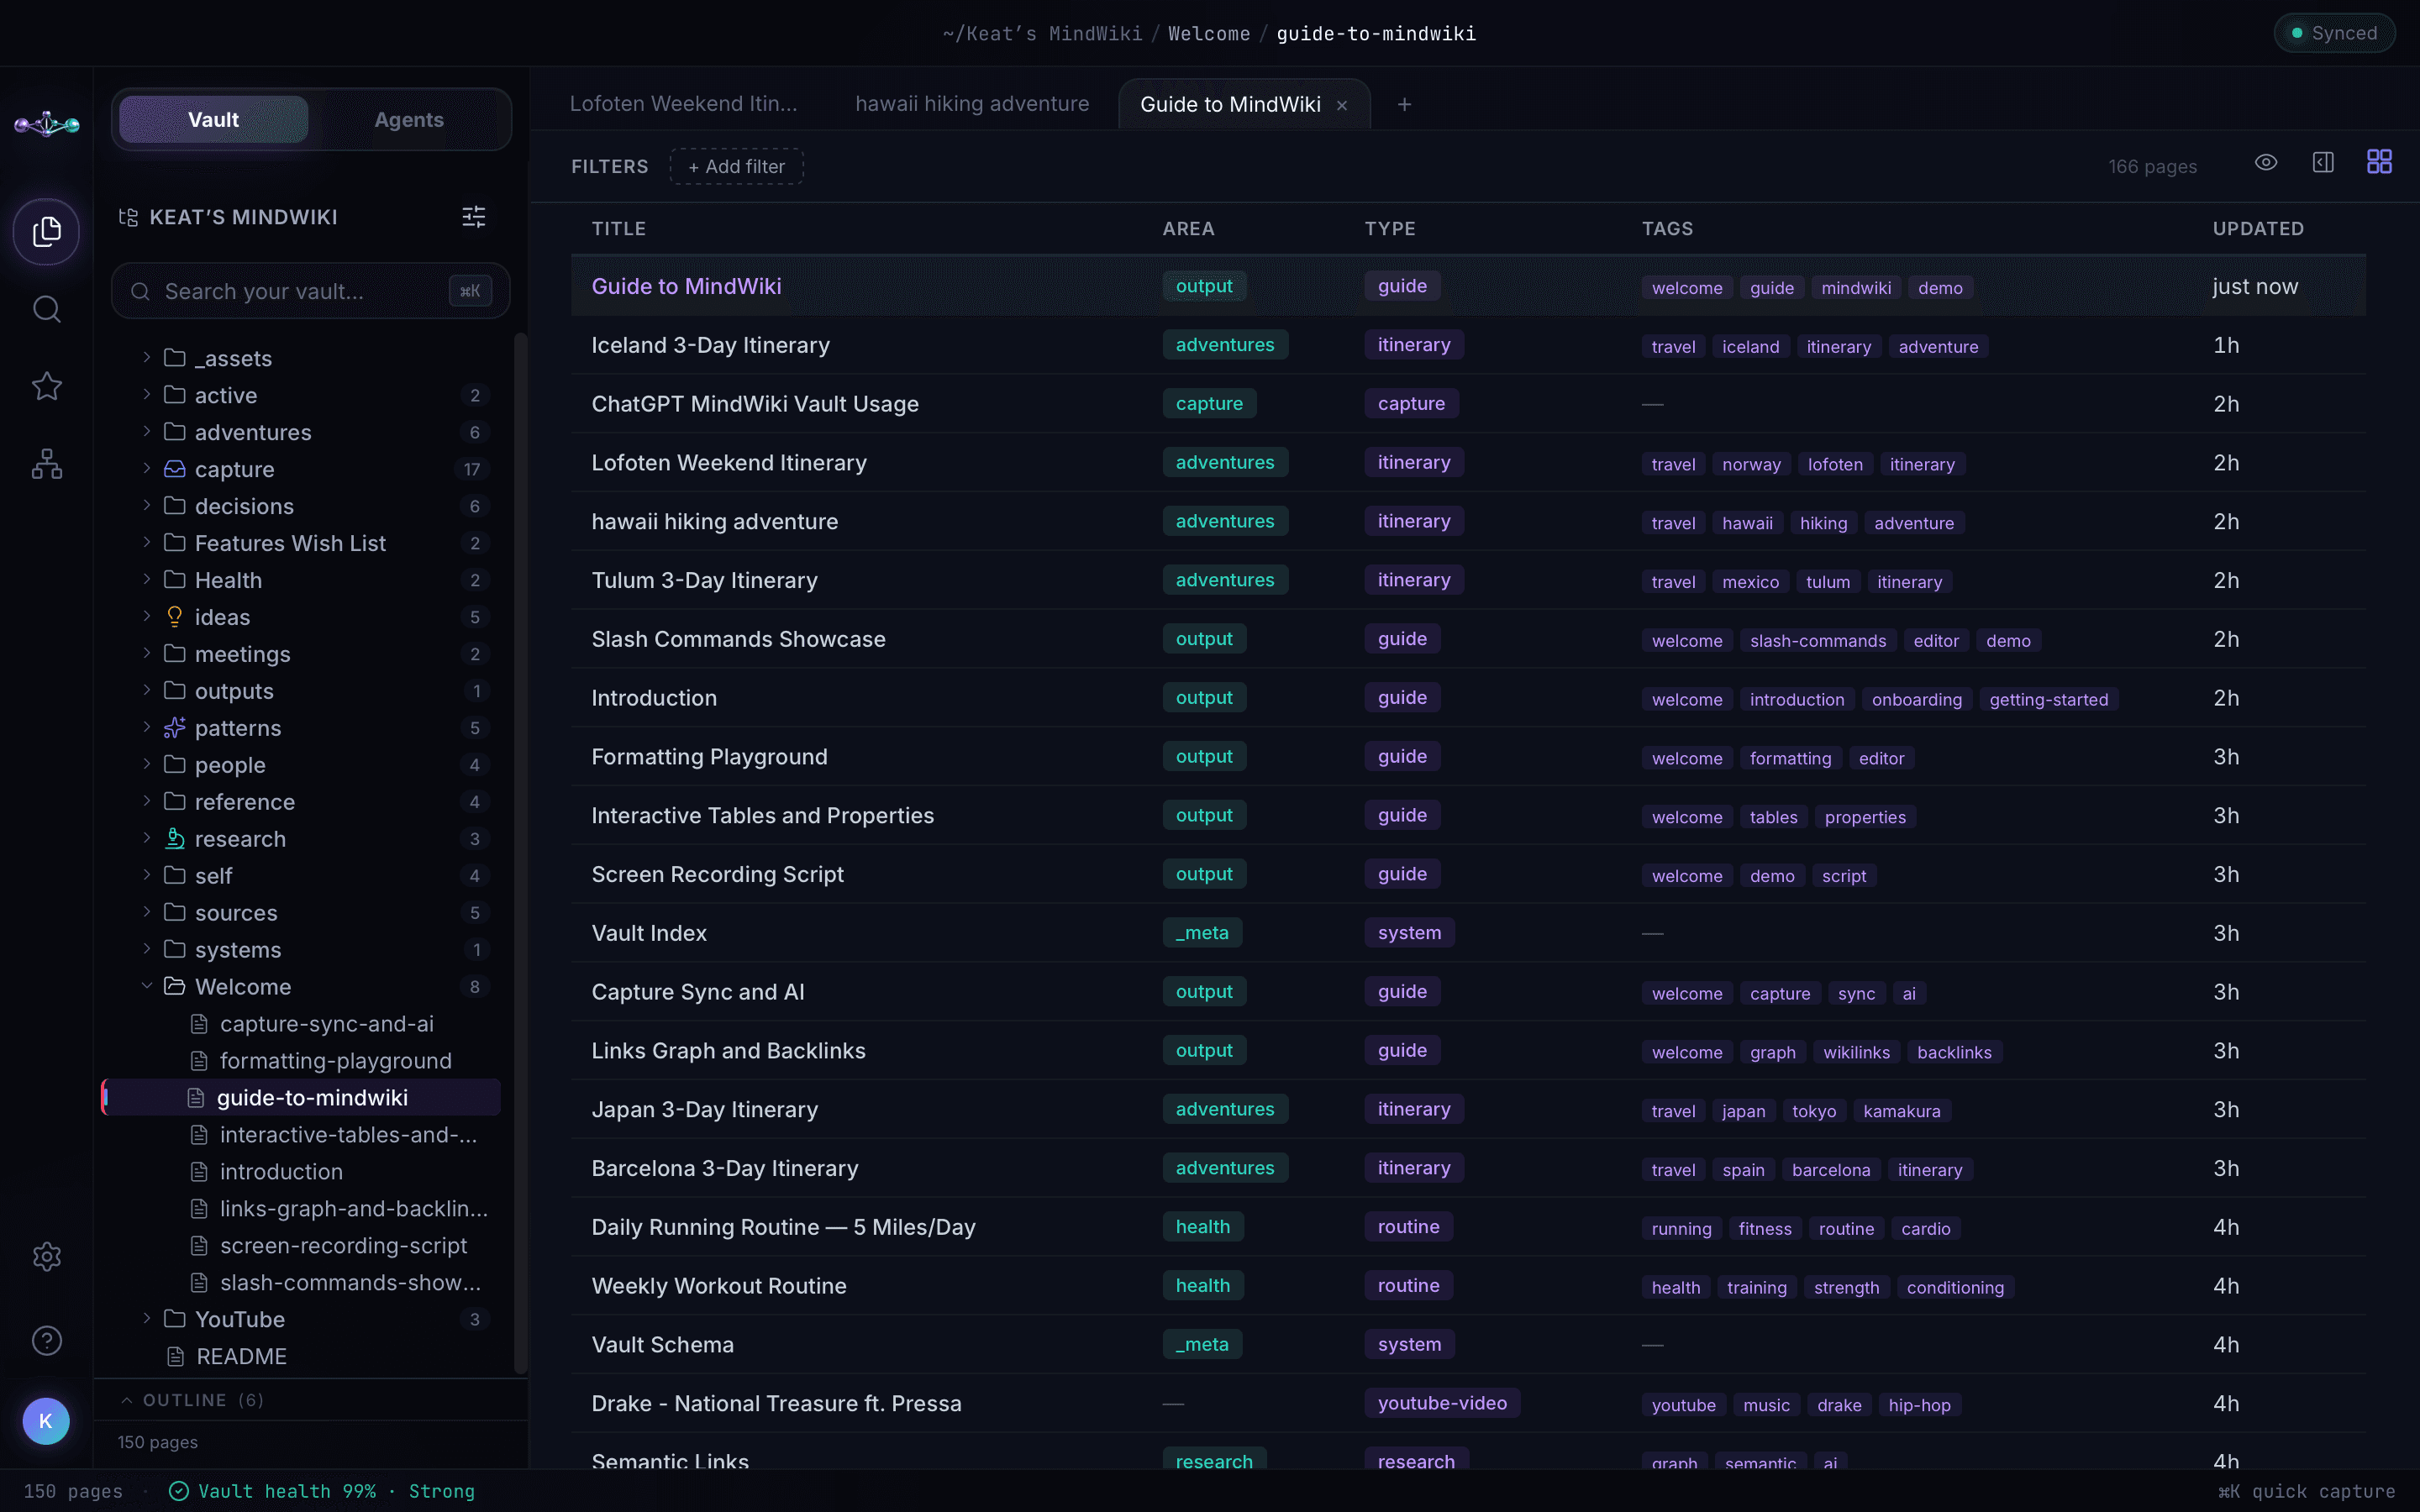The width and height of the screenshot is (2420, 1512).
Task: Expand the capture folder
Action: click(146, 469)
